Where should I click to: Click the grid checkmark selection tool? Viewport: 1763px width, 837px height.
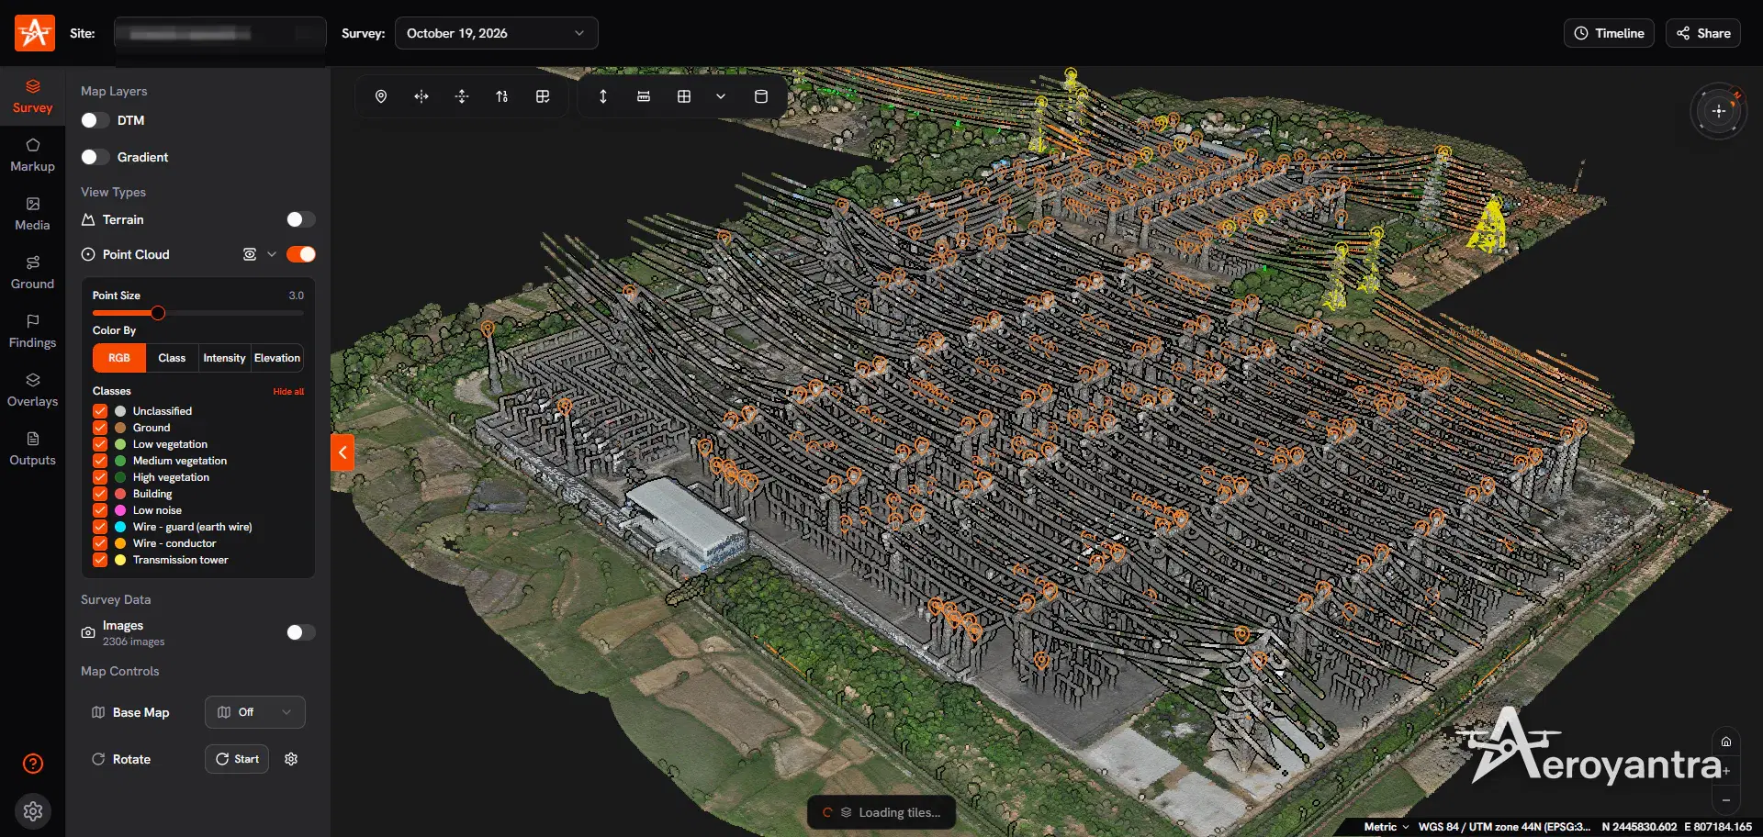pos(543,96)
